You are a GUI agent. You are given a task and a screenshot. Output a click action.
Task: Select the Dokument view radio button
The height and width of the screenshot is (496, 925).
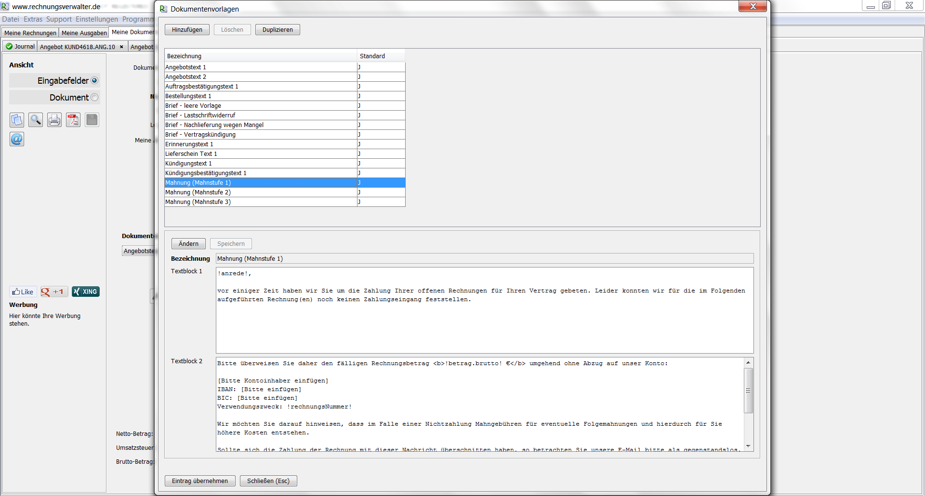pyautogui.click(x=94, y=97)
